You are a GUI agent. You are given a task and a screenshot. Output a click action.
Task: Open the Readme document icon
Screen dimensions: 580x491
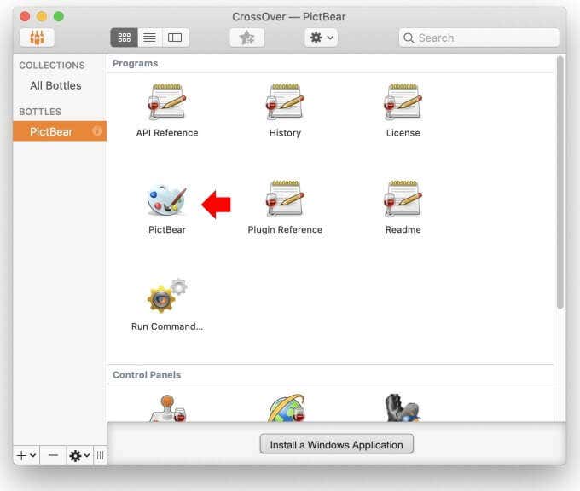click(x=403, y=199)
